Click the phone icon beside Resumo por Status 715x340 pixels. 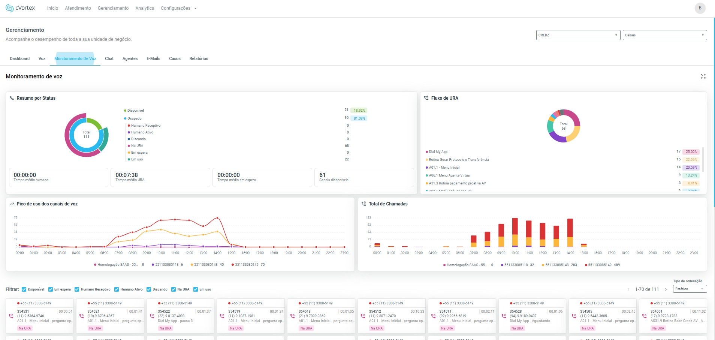pyautogui.click(x=12, y=98)
